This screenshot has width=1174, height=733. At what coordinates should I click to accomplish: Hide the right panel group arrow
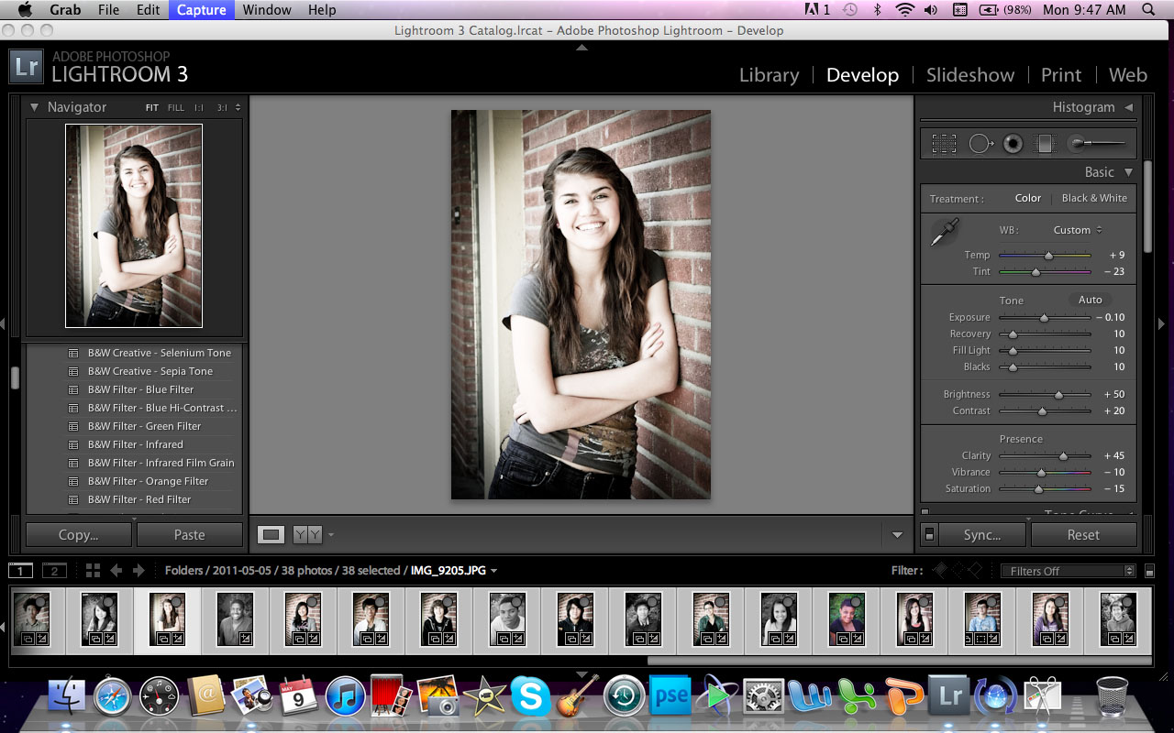coord(1161,323)
